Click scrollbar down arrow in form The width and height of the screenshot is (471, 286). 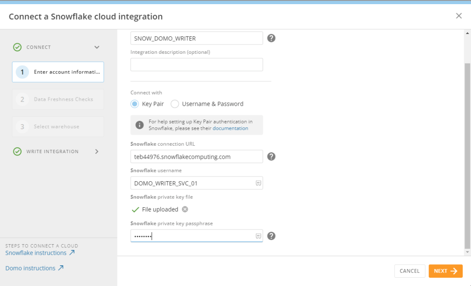point(467,252)
